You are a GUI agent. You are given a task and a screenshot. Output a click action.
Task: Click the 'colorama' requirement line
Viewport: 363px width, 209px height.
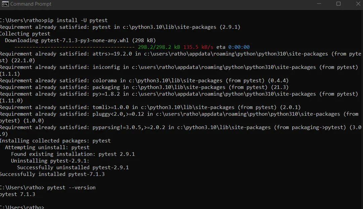(144, 81)
